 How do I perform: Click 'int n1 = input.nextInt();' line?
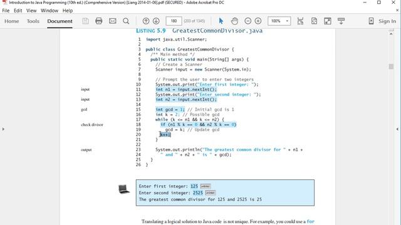tap(186, 89)
